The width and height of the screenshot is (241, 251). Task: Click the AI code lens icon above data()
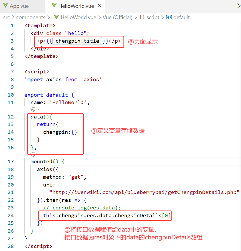coord(33,109)
